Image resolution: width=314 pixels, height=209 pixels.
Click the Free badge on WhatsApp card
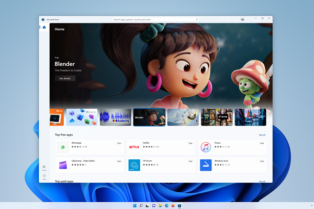[x=119, y=143]
